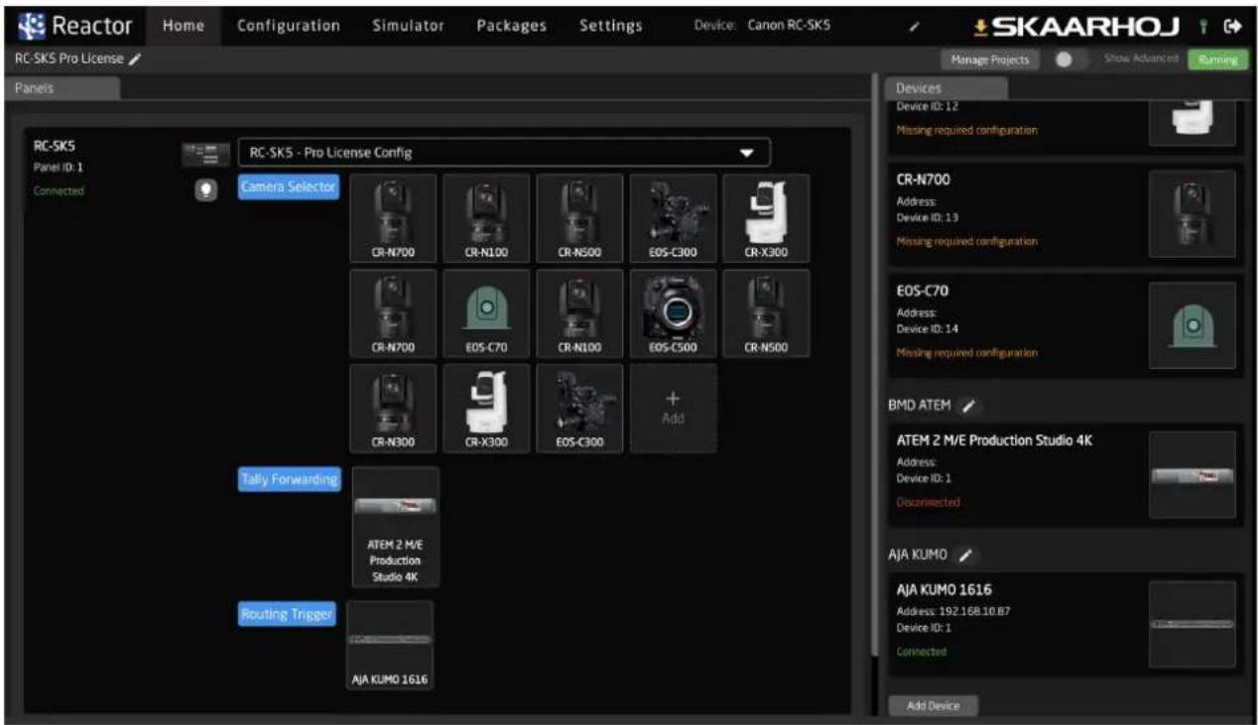
Task: Select the AJA KUMO 1616 tile under Routing Trigger
Action: pyautogui.click(x=390, y=647)
